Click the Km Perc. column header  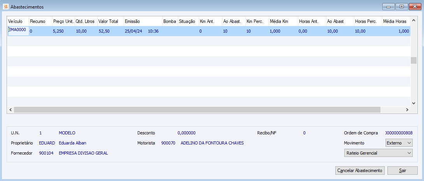tap(257, 21)
